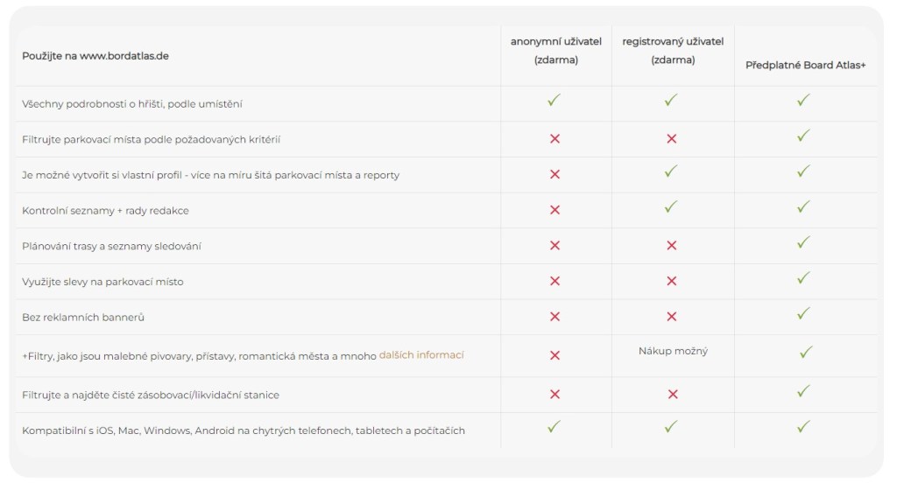Select 'Předplatné Board Atlas+' column header
The height and width of the screenshot is (490, 897).
tap(805, 65)
